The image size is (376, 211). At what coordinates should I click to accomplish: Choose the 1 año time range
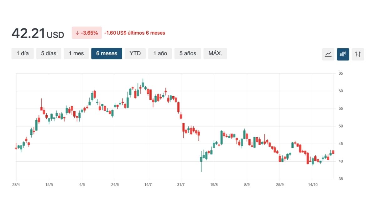(x=160, y=53)
